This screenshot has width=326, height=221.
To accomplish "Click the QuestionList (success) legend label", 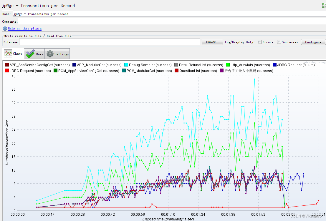I will (x=198, y=71).
